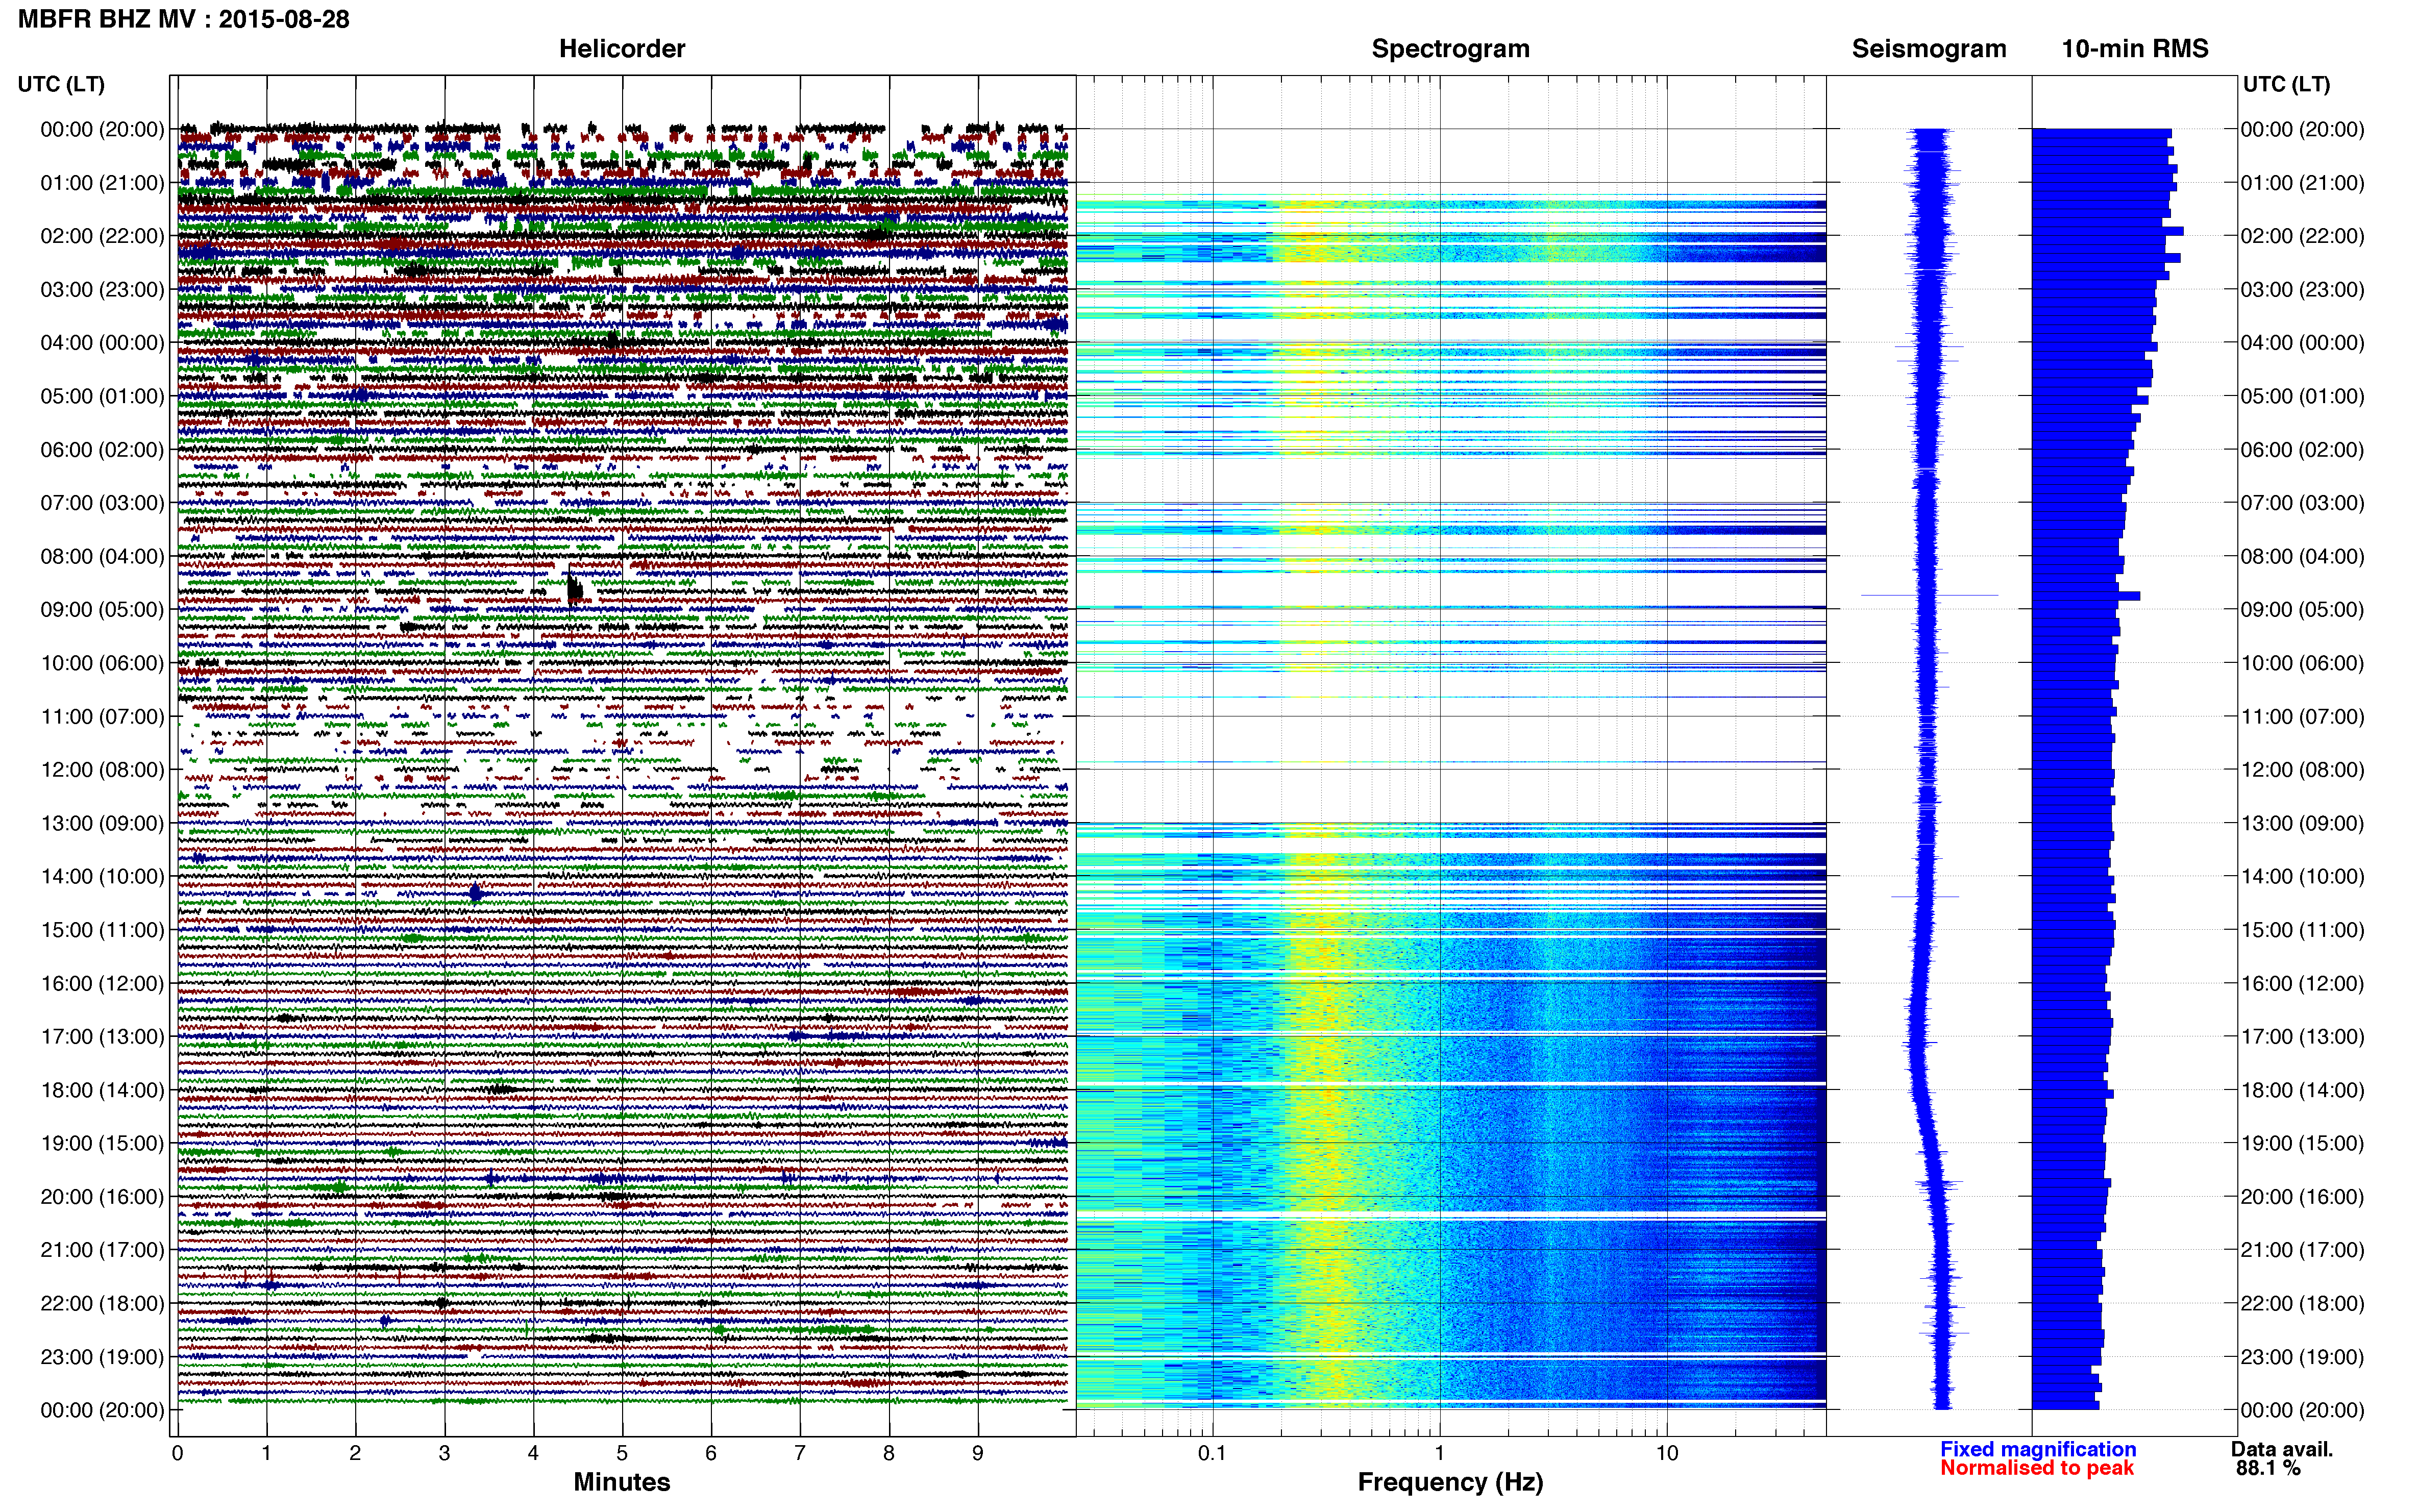This screenshot has height=1512, width=2419.
Task: Click '17:00 (13:00)' on the left time axis
Action: (x=102, y=1037)
